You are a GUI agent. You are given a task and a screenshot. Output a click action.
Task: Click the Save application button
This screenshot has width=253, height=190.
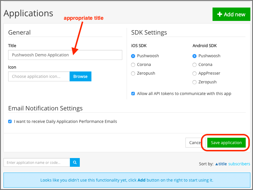[227, 143]
